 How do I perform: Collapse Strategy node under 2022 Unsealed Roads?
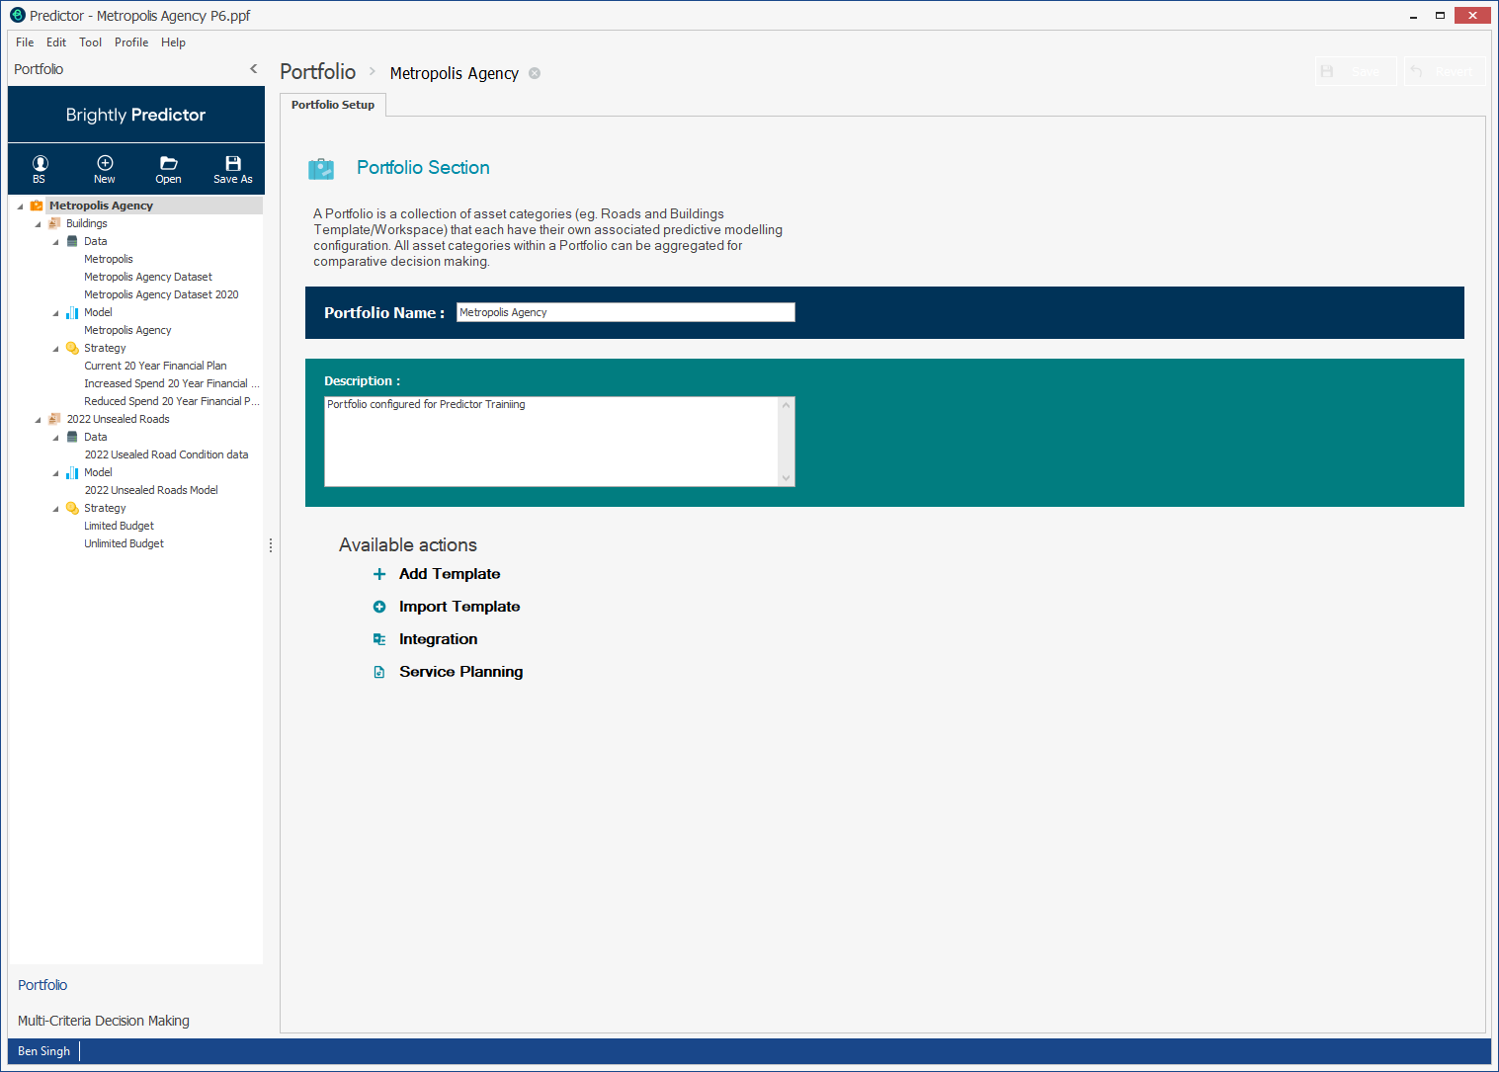(55, 509)
